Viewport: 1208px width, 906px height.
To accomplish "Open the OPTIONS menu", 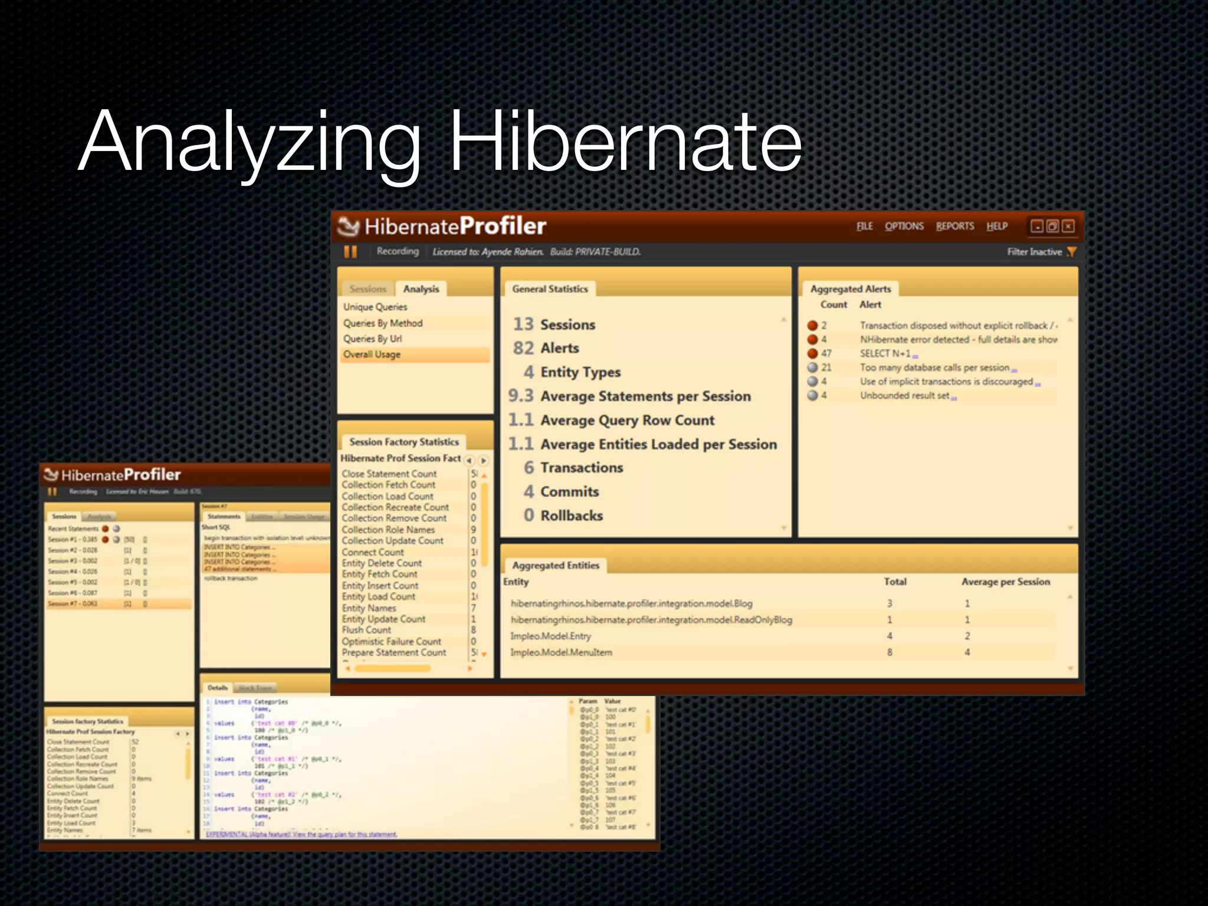I will (x=904, y=226).
